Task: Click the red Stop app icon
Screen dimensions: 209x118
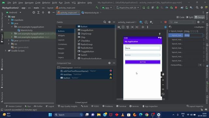Action: [176, 8]
